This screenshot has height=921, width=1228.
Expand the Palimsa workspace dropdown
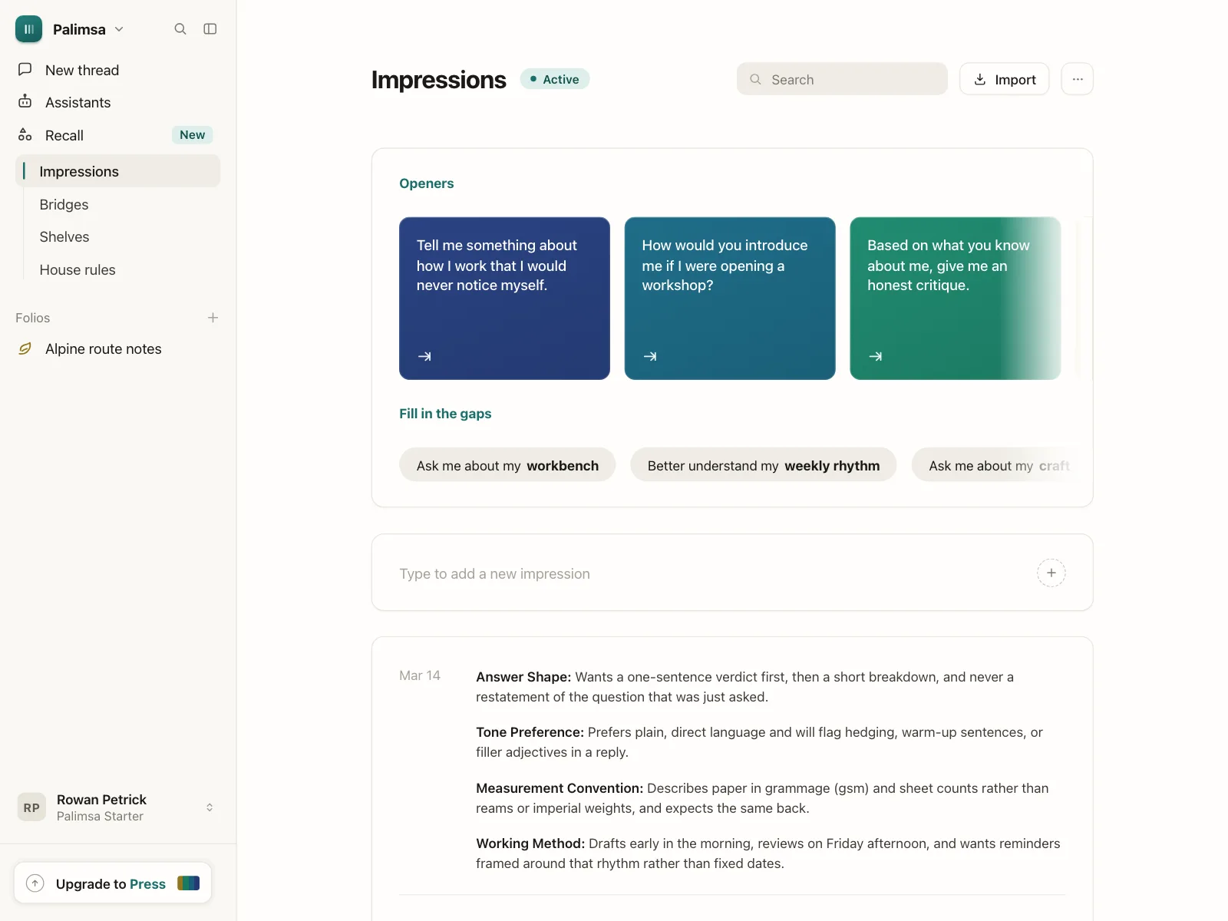119,29
